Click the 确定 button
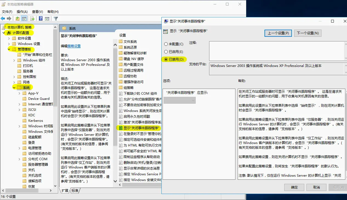 coord(294,187)
